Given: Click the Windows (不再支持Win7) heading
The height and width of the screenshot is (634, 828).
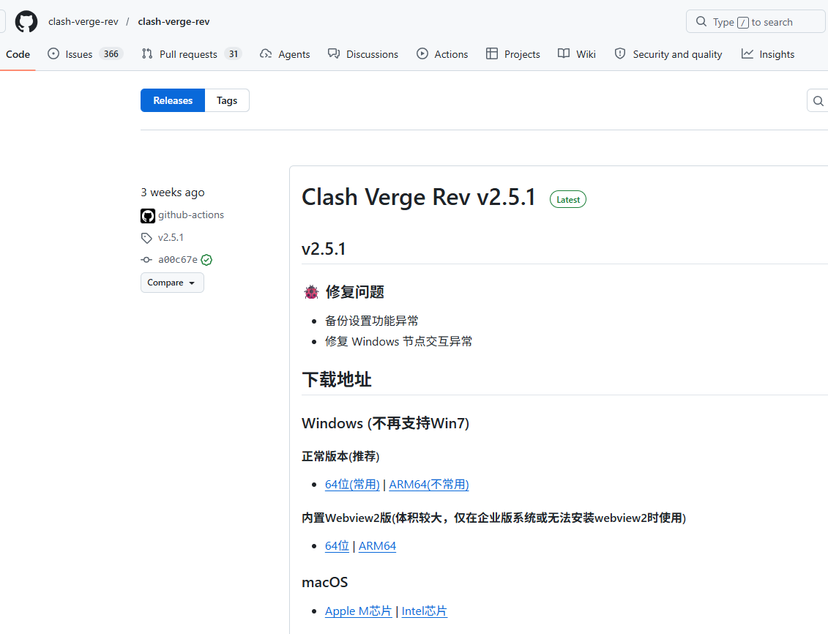Looking at the screenshot, I should point(386,423).
